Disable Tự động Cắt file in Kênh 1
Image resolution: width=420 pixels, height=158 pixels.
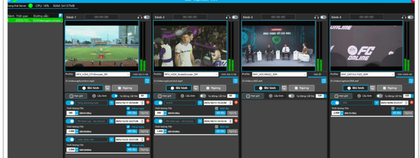point(115,96)
